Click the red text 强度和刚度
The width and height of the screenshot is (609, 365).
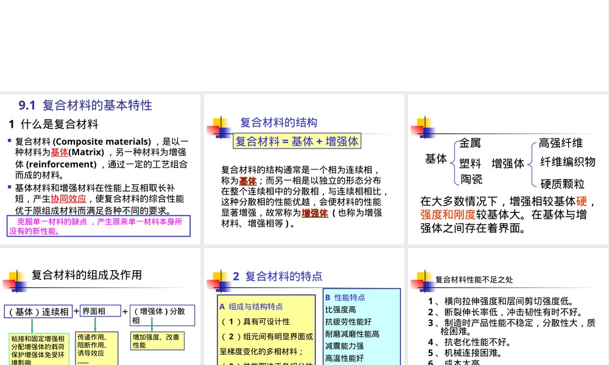pos(448,215)
